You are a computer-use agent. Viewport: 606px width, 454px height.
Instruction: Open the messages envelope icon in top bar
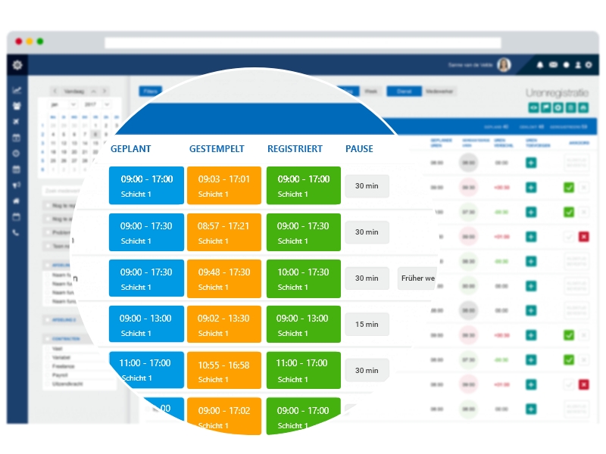point(554,65)
